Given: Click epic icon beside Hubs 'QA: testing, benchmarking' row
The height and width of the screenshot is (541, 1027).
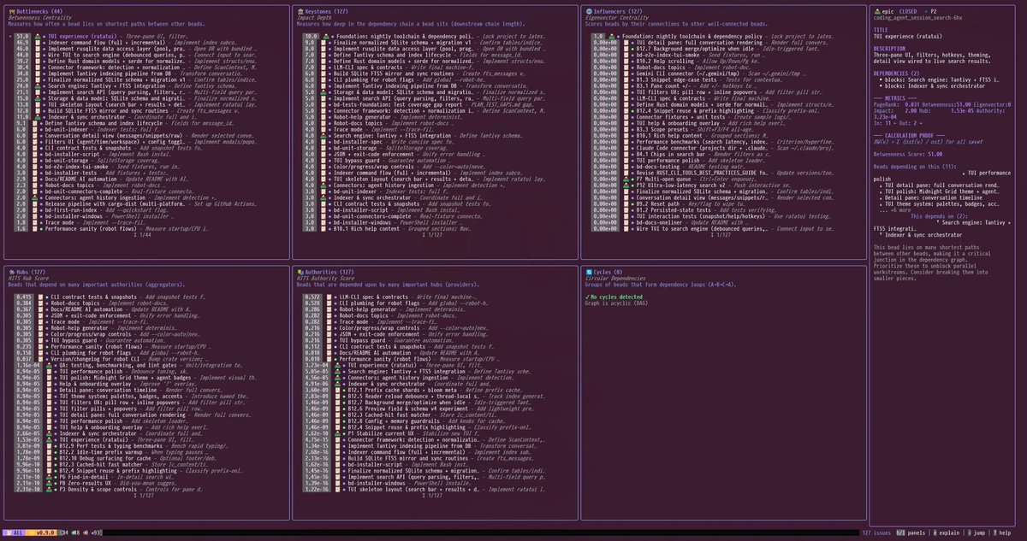Looking at the screenshot, I should point(48,365).
